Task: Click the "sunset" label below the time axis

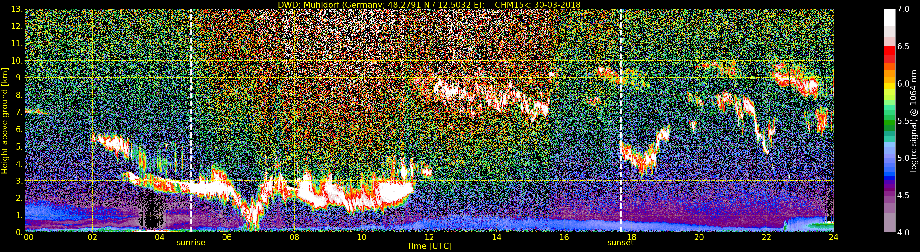Action: (620, 243)
